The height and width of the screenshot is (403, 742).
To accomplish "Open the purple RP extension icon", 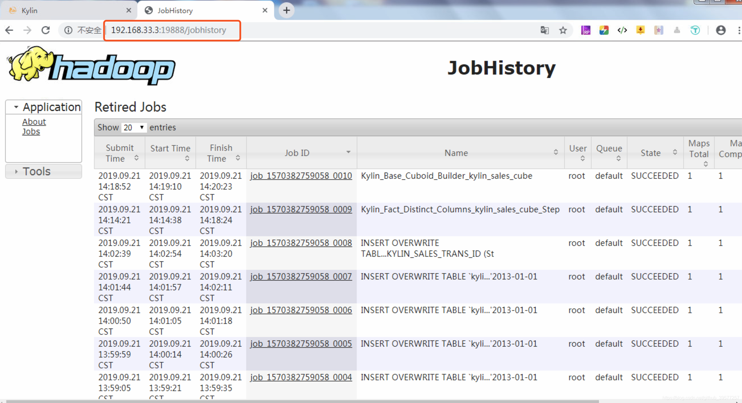I will click(x=586, y=30).
